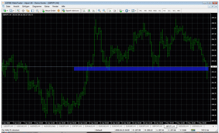Open the Market Watch window icon
The width and height of the screenshot is (219, 133).
pos(18,10)
